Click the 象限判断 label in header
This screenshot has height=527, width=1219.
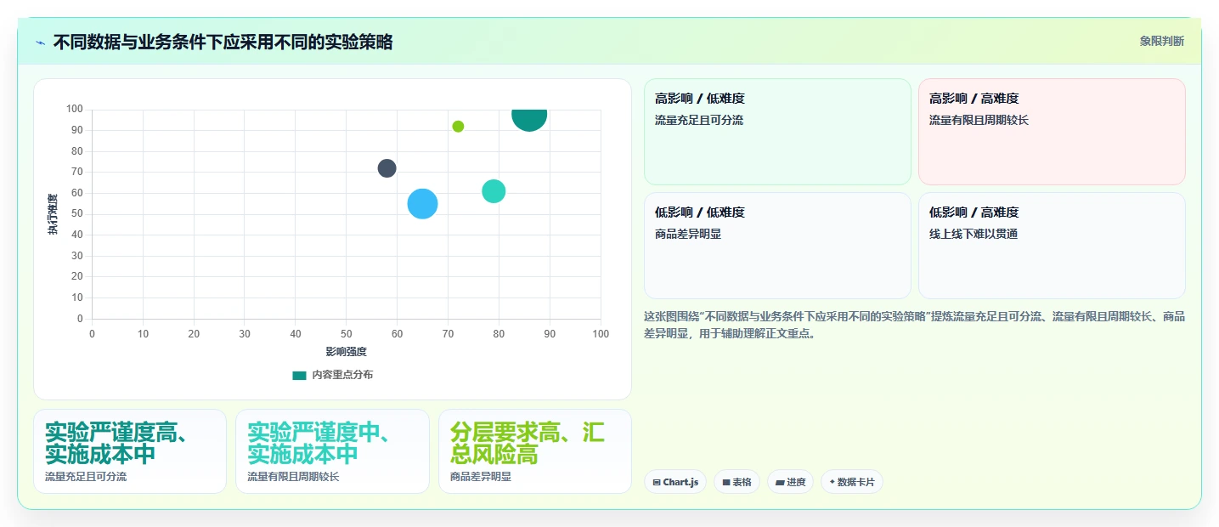pos(1161,41)
